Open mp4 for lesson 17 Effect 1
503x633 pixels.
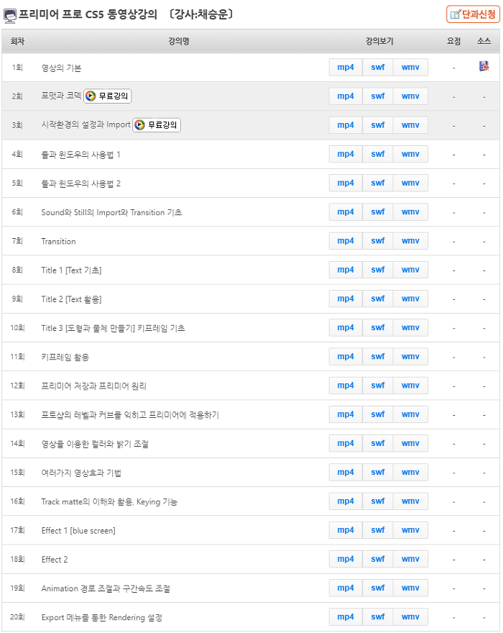tap(346, 530)
